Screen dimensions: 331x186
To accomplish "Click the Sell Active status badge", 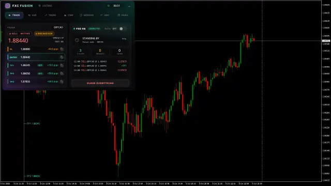I will pos(20,34).
